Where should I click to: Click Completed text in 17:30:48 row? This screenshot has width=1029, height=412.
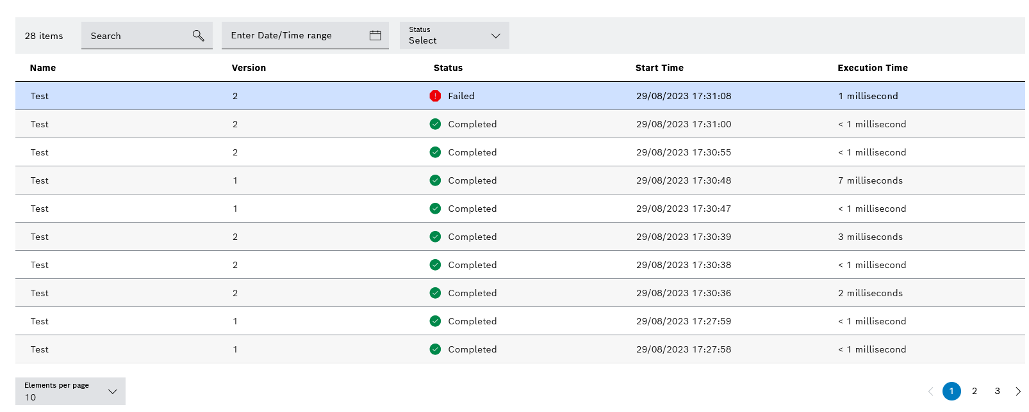point(472,180)
